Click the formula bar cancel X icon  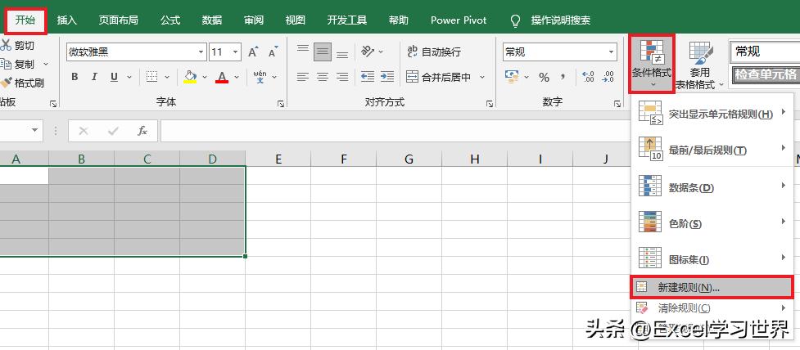click(84, 131)
